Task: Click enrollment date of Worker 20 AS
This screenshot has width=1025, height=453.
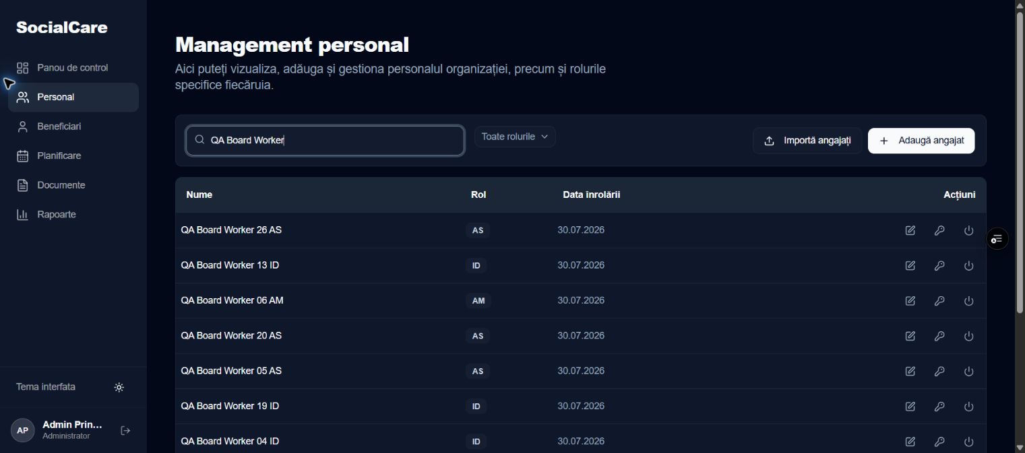Action: pyautogui.click(x=581, y=335)
